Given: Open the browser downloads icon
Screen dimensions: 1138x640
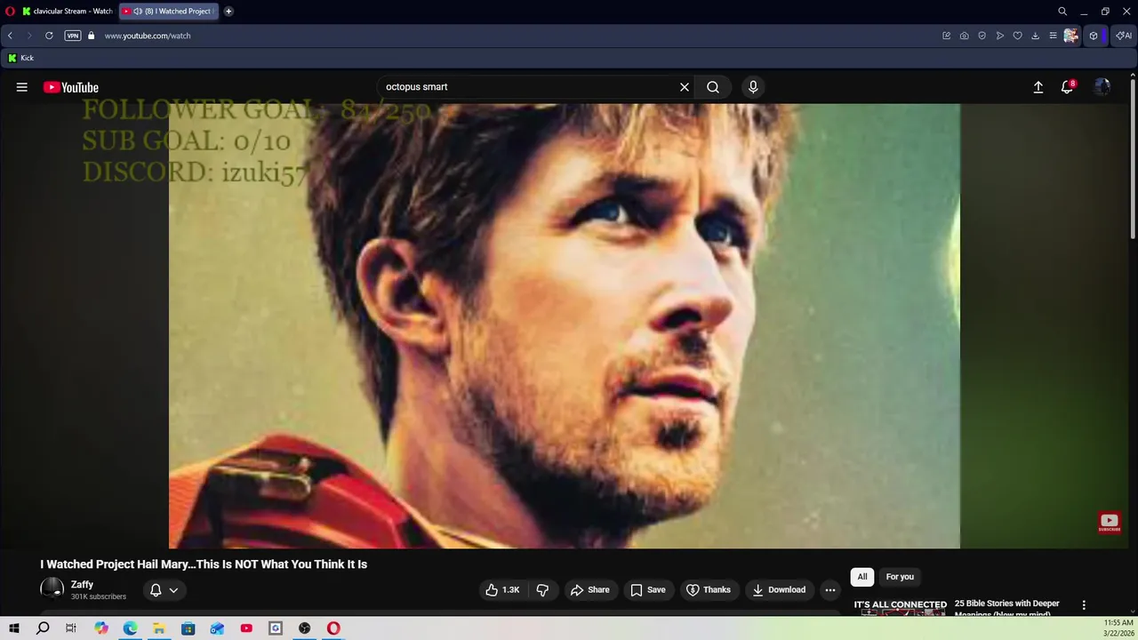Looking at the screenshot, I should [x=1036, y=36].
